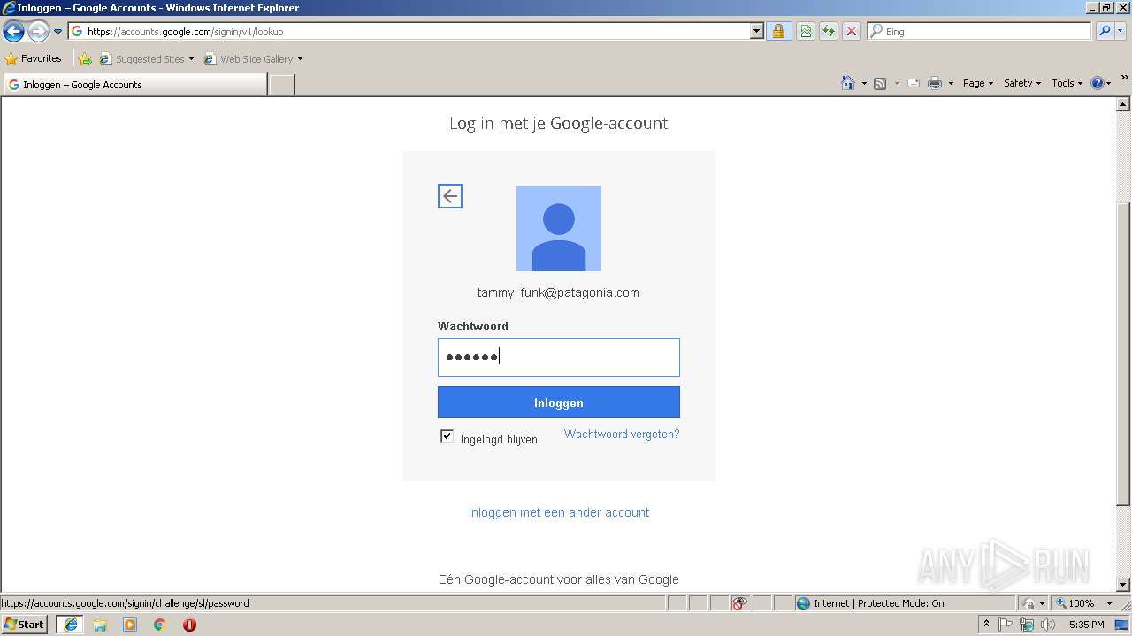
Task: Open the Help question mark menu
Action: click(1101, 83)
